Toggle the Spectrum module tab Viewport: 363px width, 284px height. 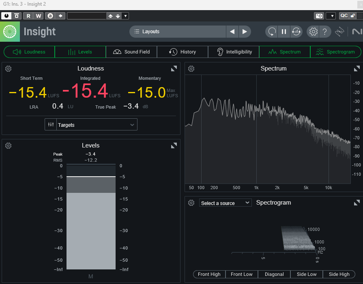pos(285,52)
